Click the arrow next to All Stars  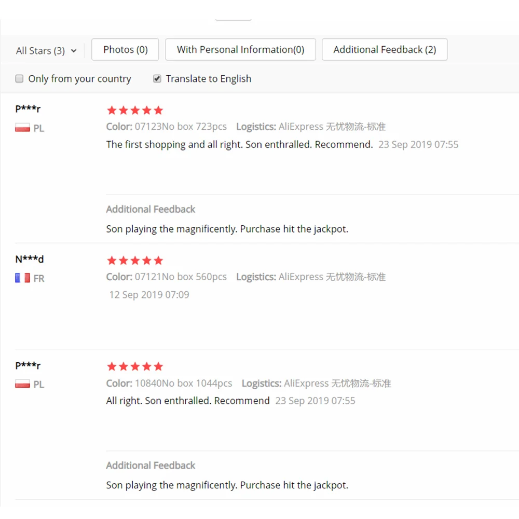pos(74,51)
